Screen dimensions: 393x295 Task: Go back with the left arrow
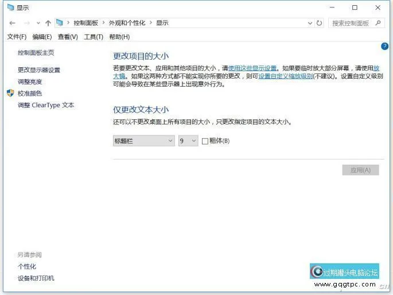point(12,24)
